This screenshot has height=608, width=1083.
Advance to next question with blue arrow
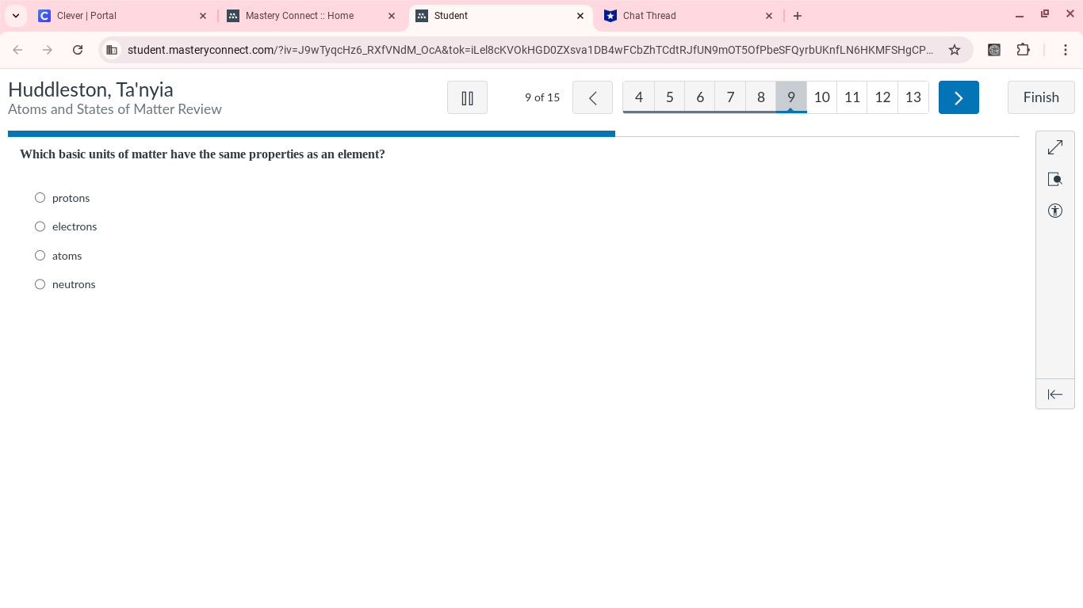tap(959, 97)
